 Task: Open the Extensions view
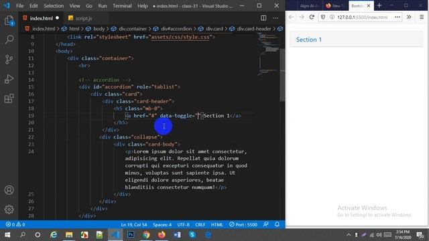tap(9, 98)
